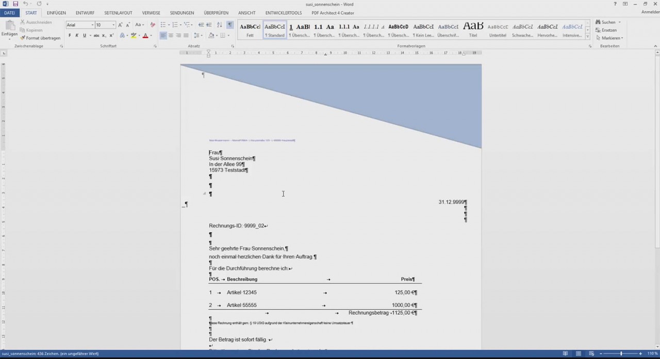Viewport: 660px width, 359px height.
Task: Apply underline formatting
Action: (x=84, y=35)
